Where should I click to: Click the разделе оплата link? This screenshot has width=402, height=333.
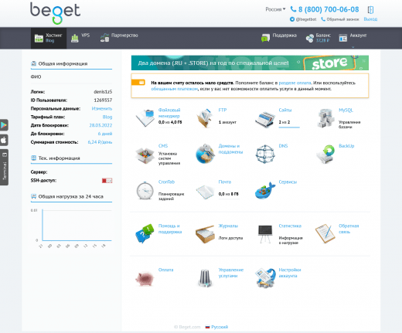[295, 83]
